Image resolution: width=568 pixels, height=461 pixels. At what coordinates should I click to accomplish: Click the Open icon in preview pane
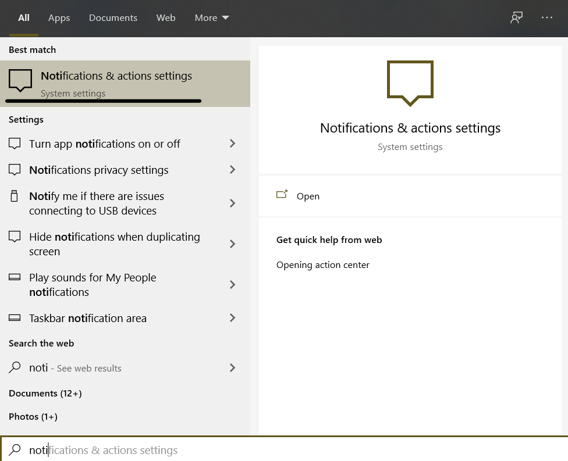282,195
